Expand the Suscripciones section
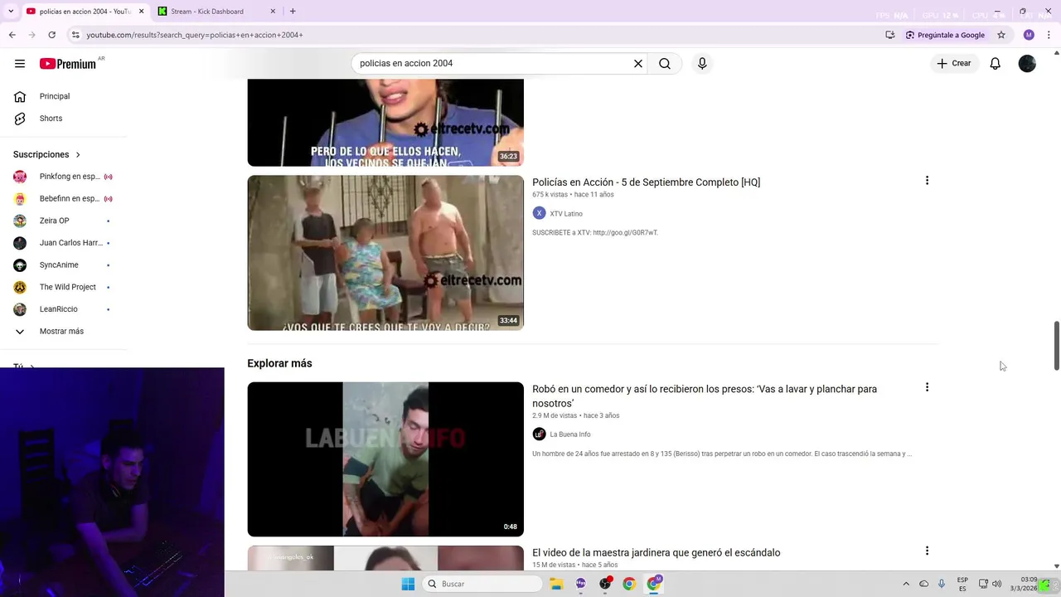1061x597 pixels. coord(47,154)
